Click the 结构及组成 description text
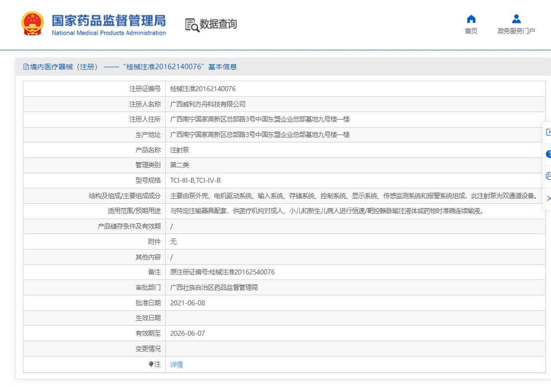551x387 pixels. coord(355,196)
